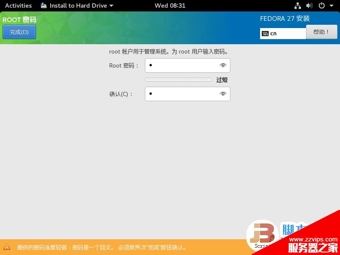This screenshot has width=340, height=255.
Task: Click the network status icon
Action: coord(297,6)
